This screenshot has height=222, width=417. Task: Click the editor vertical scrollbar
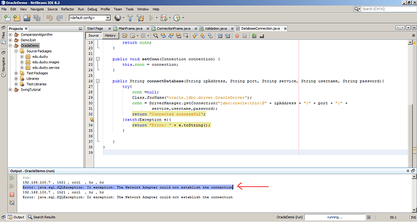coord(410,104)
